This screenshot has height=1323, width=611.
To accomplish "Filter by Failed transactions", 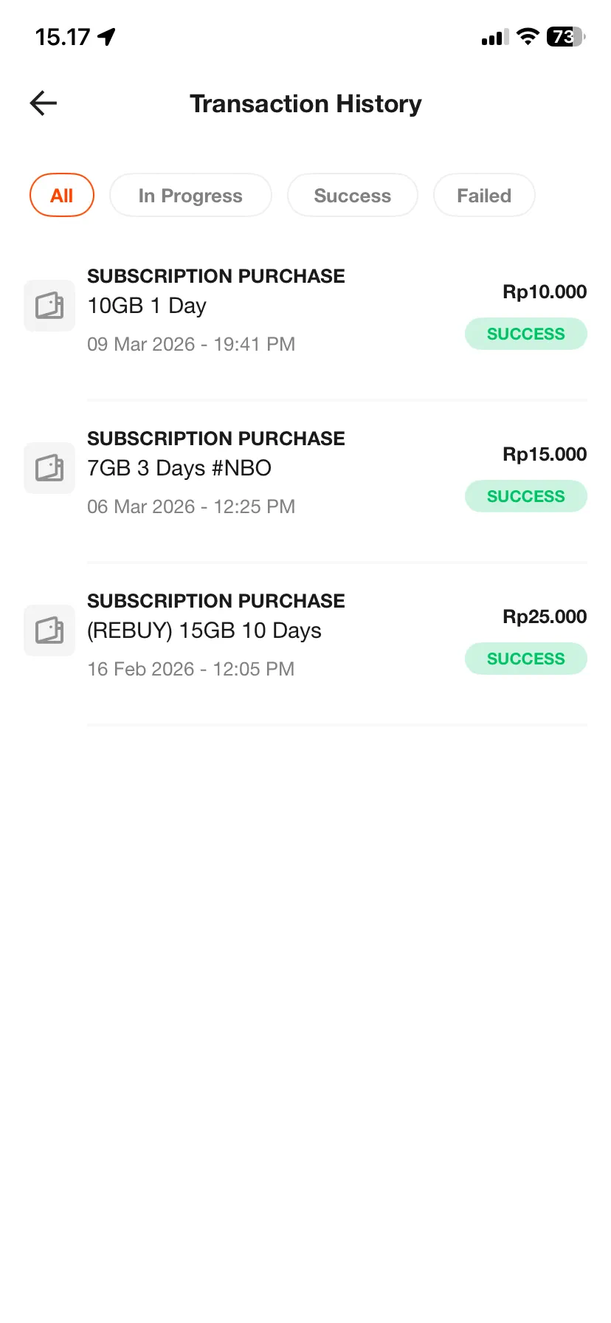I will click(x=483, y=196).
